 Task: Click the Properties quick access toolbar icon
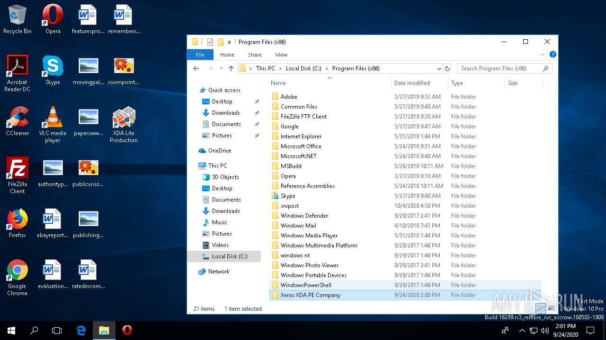click(210, 42)
